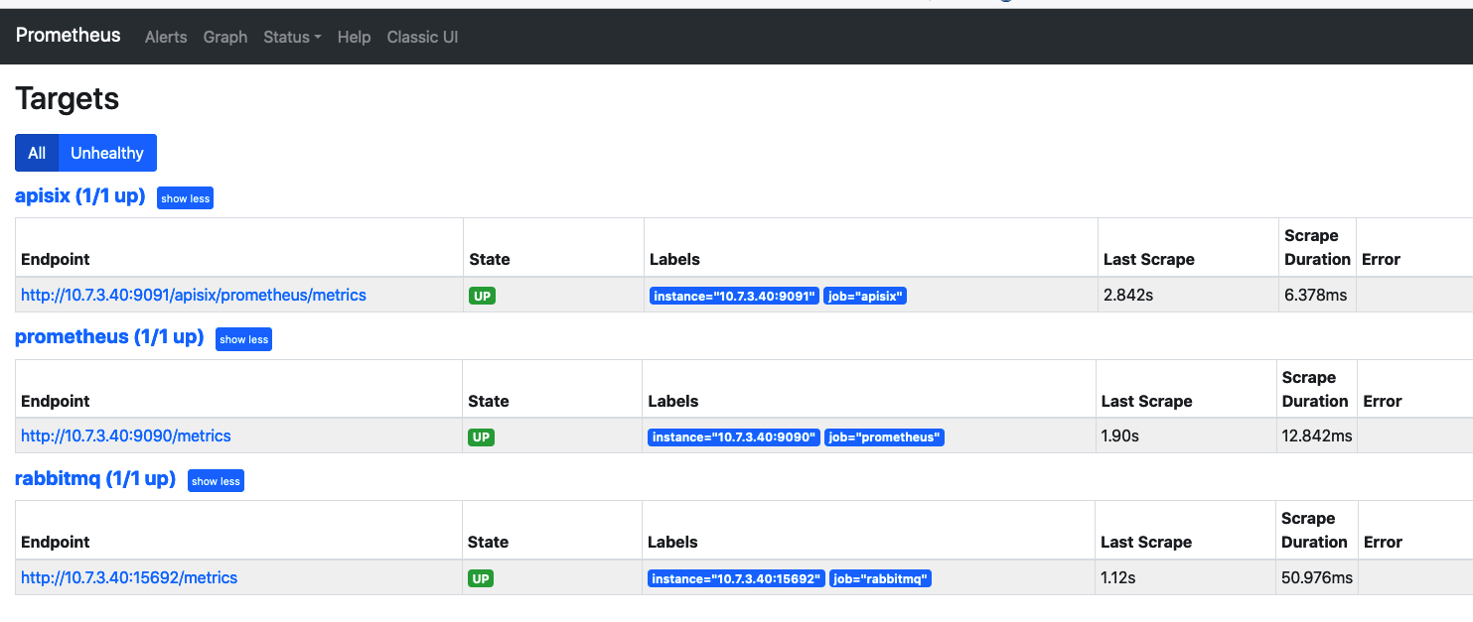Open the 10.7.3.40:9090 metrics endpoint link

click(126, 435)
